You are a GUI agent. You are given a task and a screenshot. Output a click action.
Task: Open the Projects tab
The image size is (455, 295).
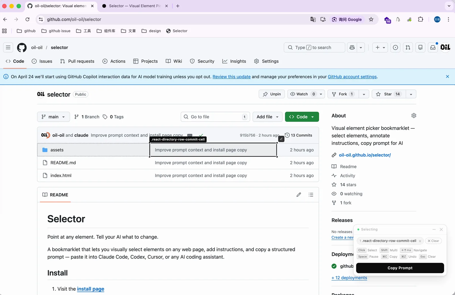coord(145,61)
